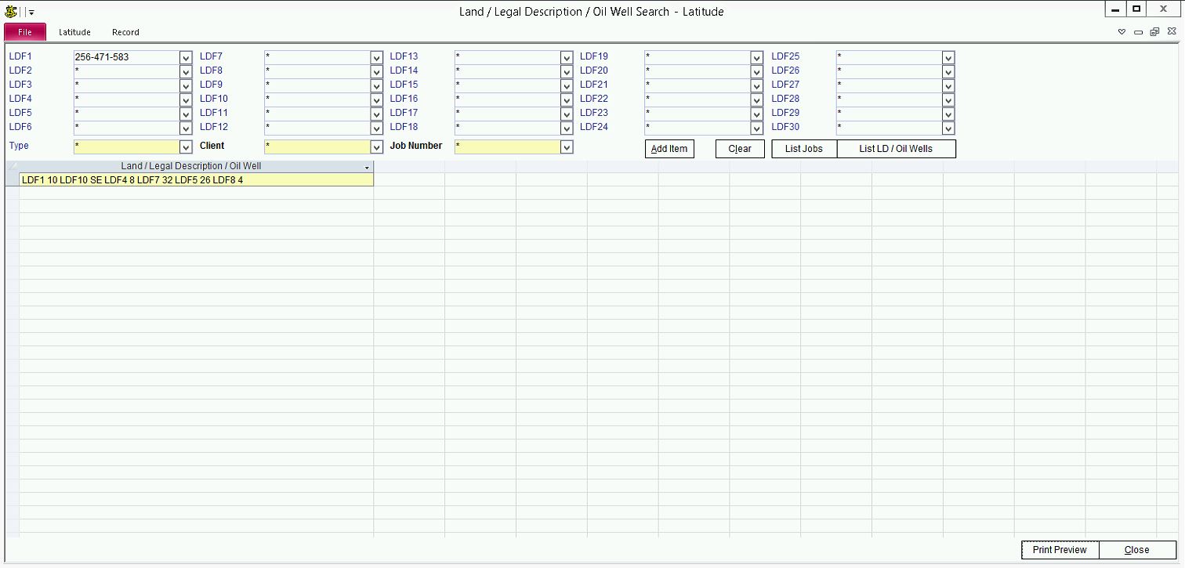
Task: Open the Land / Legal Description column filter arrow
Action: (367, 168)
